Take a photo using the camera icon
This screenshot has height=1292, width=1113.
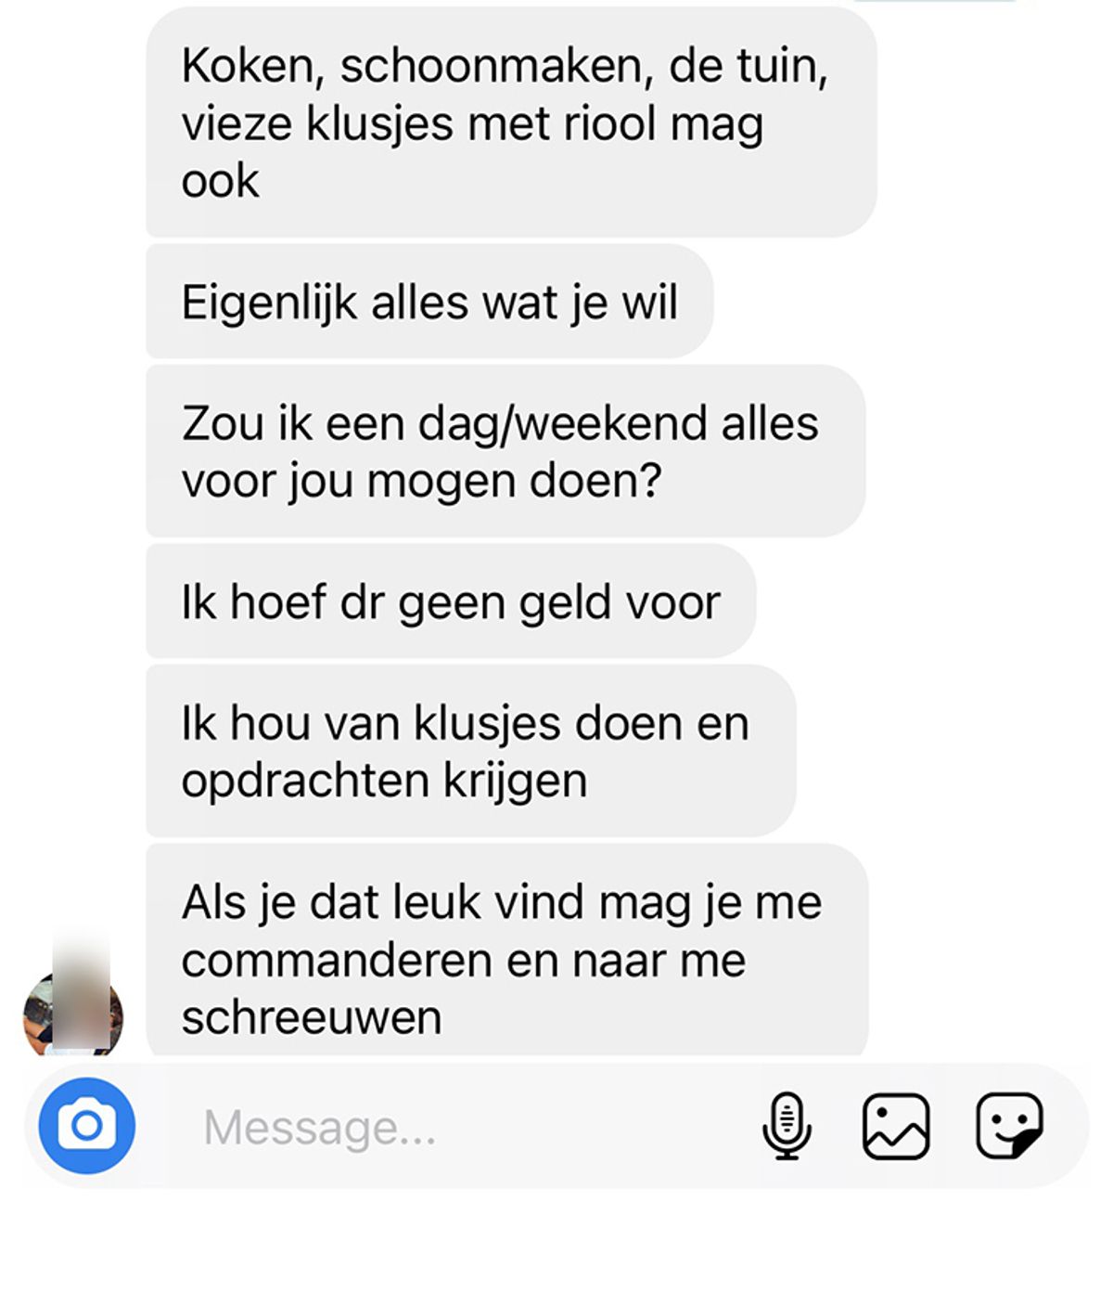point(86,1126)
